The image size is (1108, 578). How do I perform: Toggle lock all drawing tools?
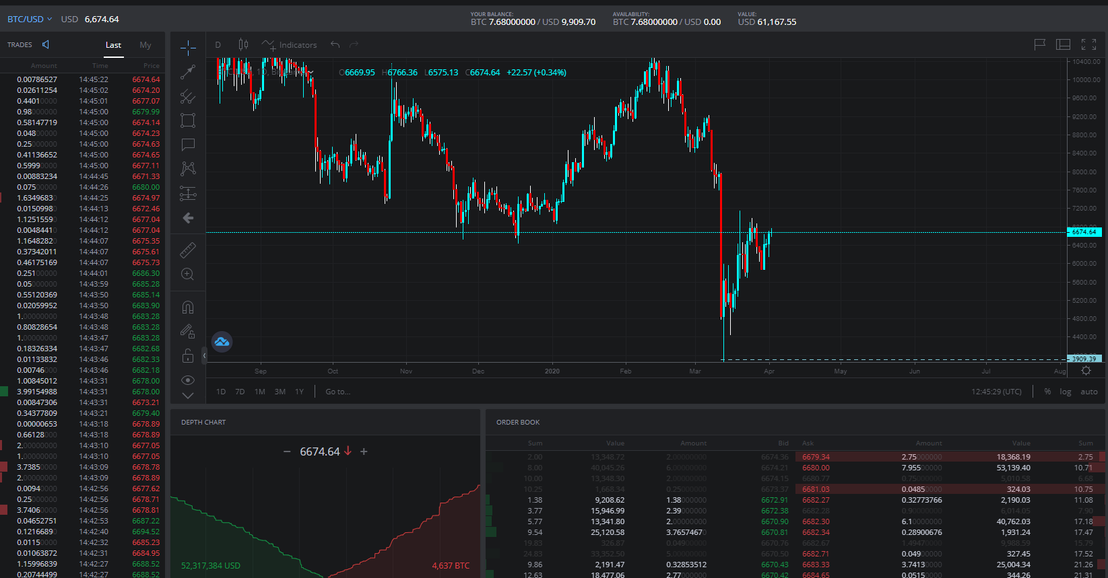[188, 356]
